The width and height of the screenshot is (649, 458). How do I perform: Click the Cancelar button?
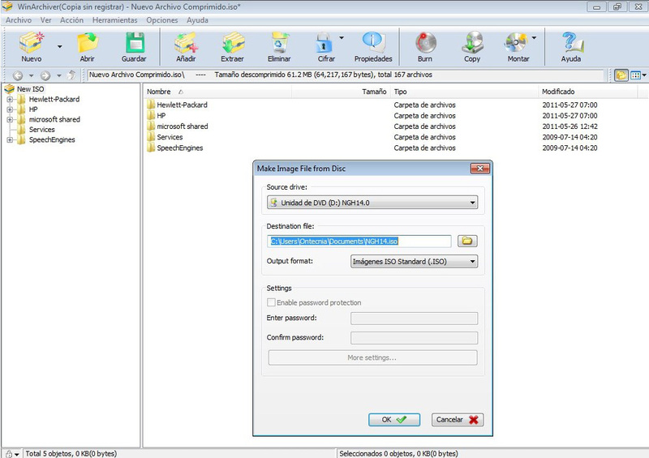point(458,420)
